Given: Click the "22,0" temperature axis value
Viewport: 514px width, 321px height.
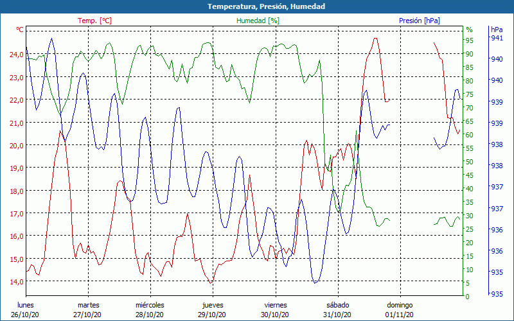Looking at the screenshot, I should tap(17, 100).
